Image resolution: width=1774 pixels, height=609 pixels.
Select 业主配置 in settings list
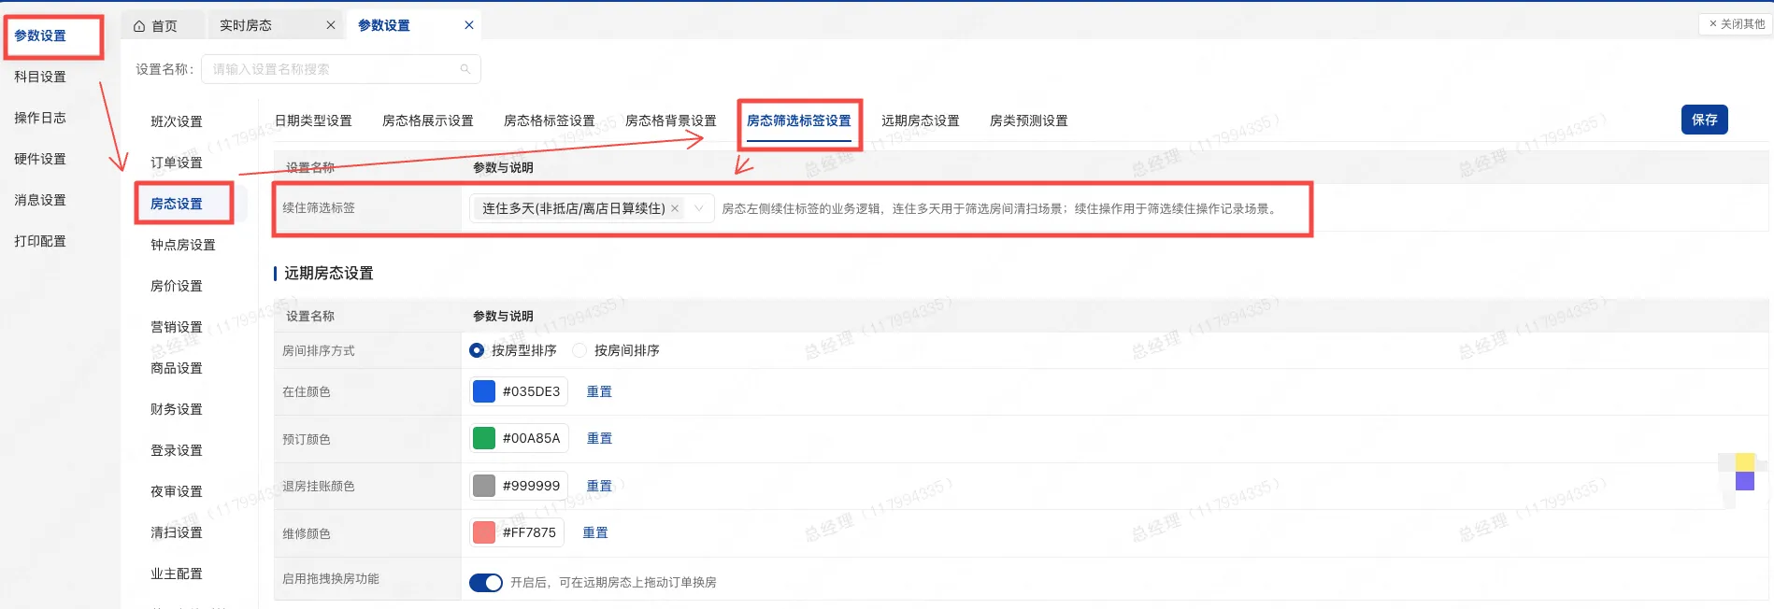tap(177, 574)
